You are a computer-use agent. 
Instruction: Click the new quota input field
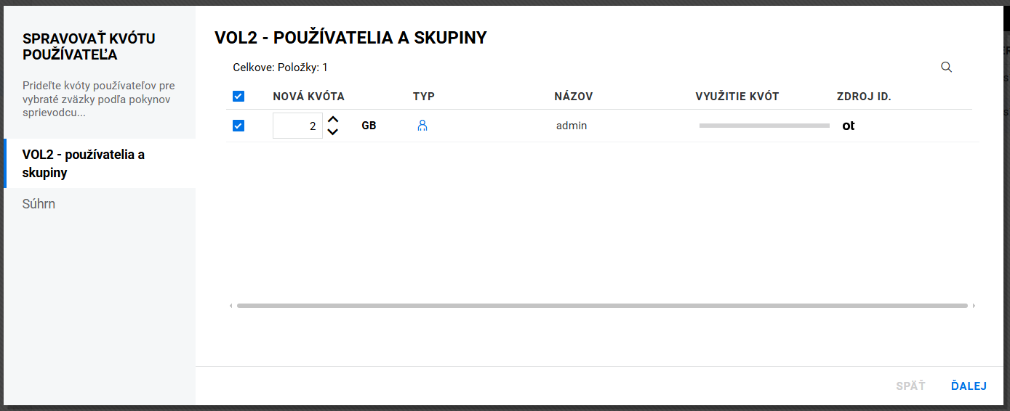click(x=297, y=126)
